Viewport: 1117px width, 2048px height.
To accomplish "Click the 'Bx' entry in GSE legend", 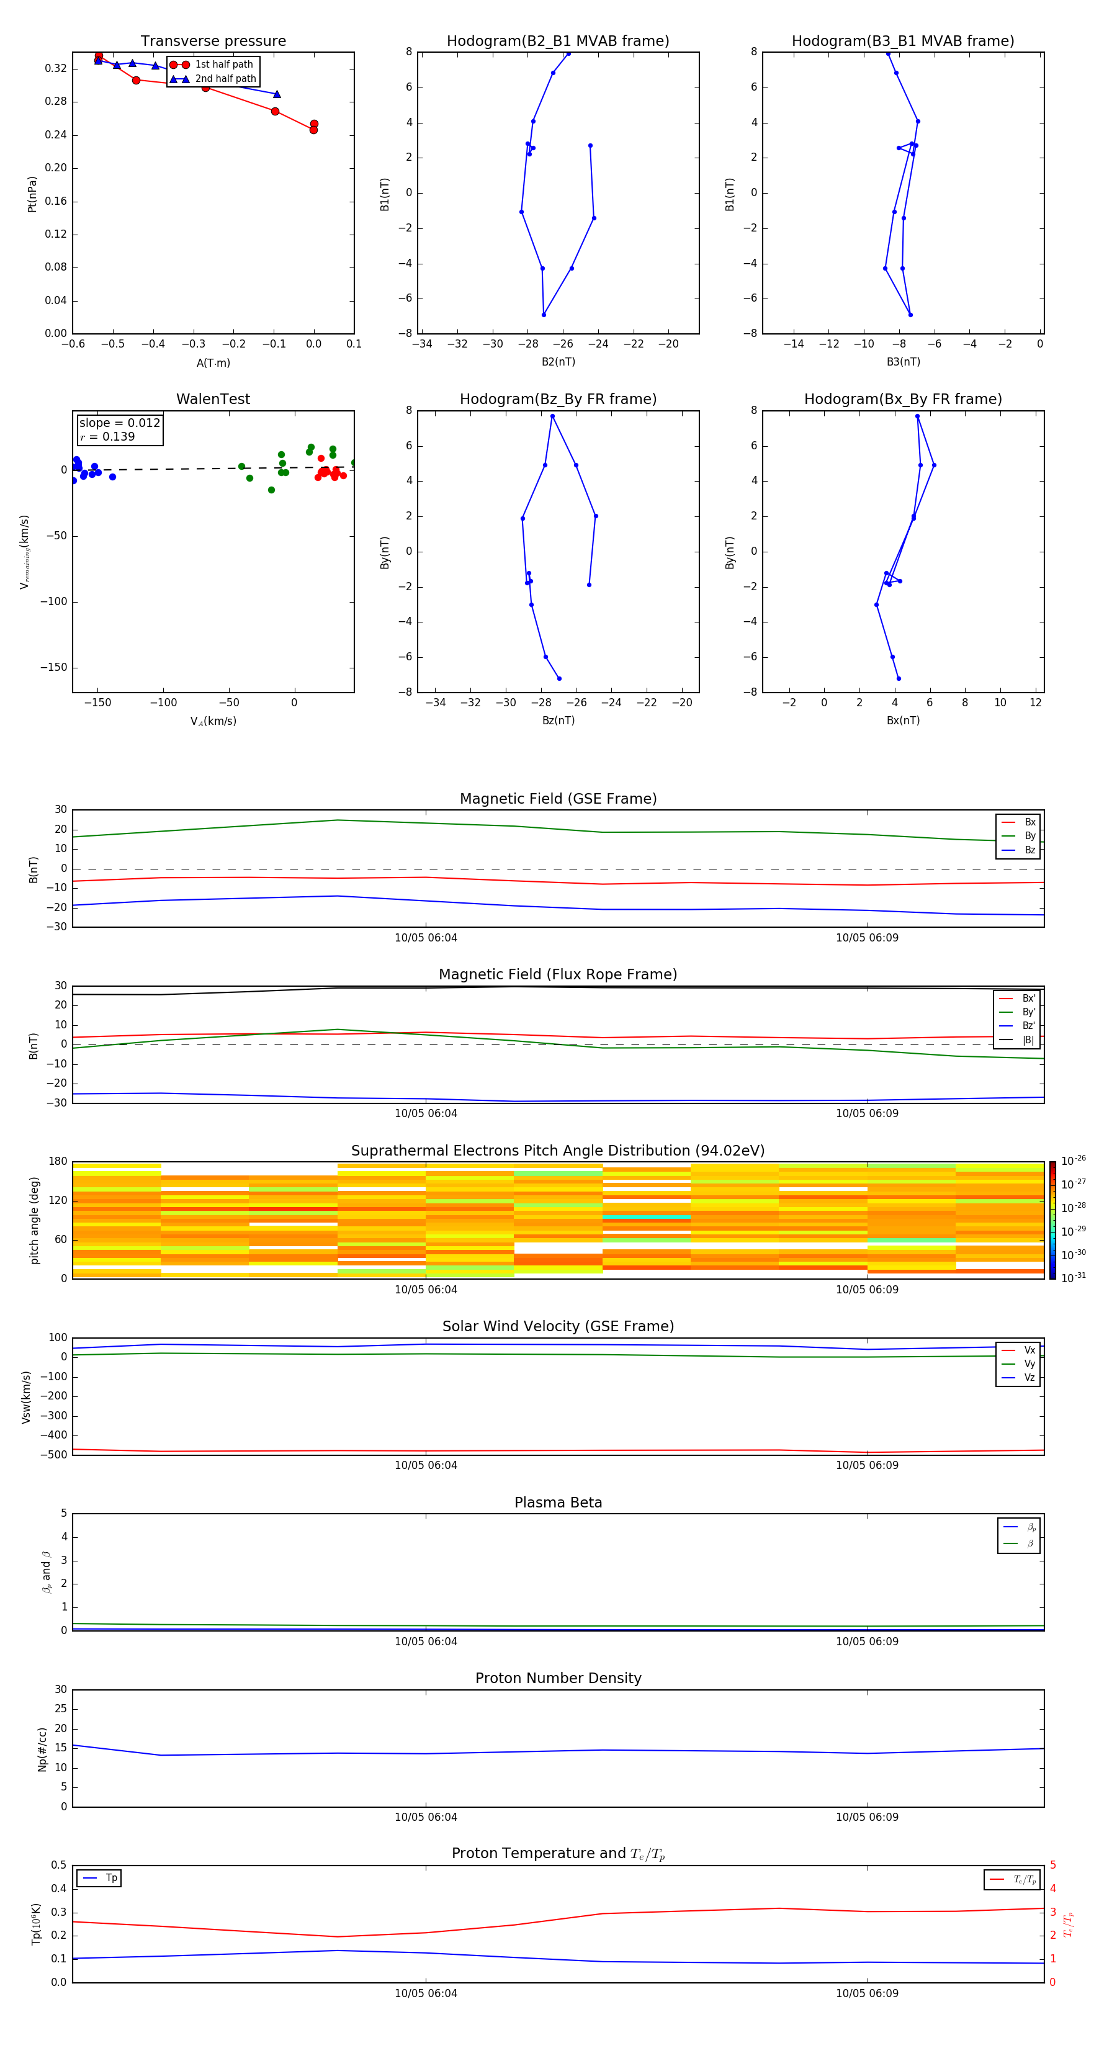I will click(x=1018, y=822).
